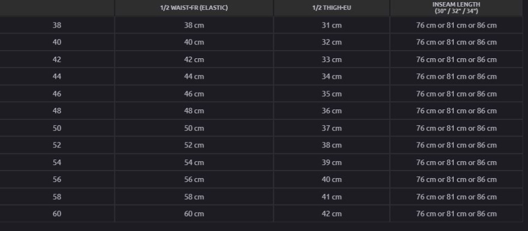528x231 pixels.
Task: Click the 39 cm thigh cell
Action: pyautogui.click(x=332, y=163)
